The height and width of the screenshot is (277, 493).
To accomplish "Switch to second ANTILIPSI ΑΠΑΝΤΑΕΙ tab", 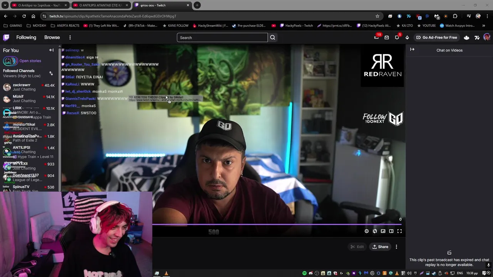I will pos(101,5).
